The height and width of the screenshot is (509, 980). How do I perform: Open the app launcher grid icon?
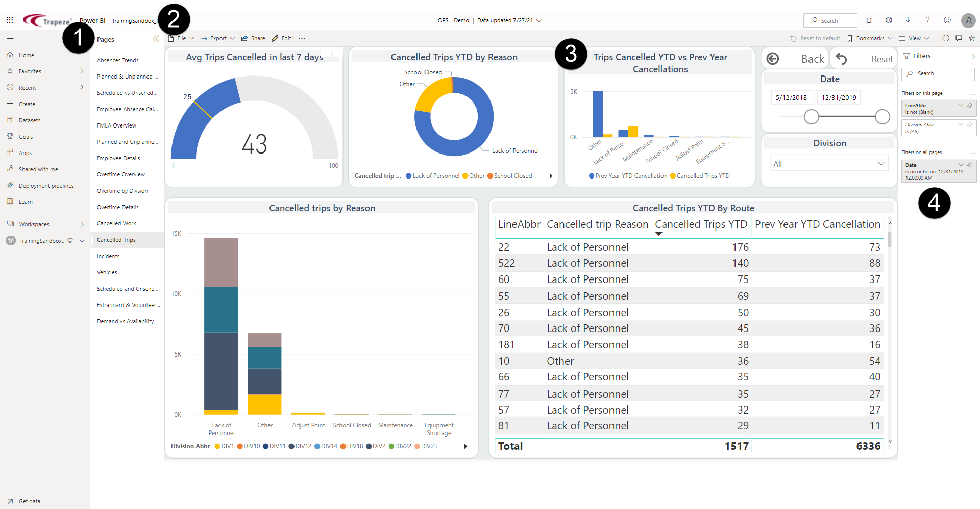[10, 20]
